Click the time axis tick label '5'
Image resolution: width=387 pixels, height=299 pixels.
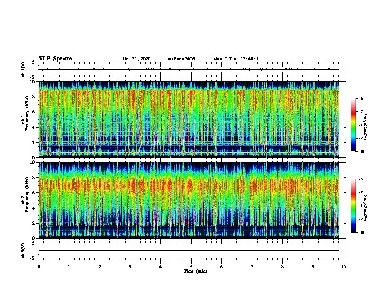tap(191, 267)
